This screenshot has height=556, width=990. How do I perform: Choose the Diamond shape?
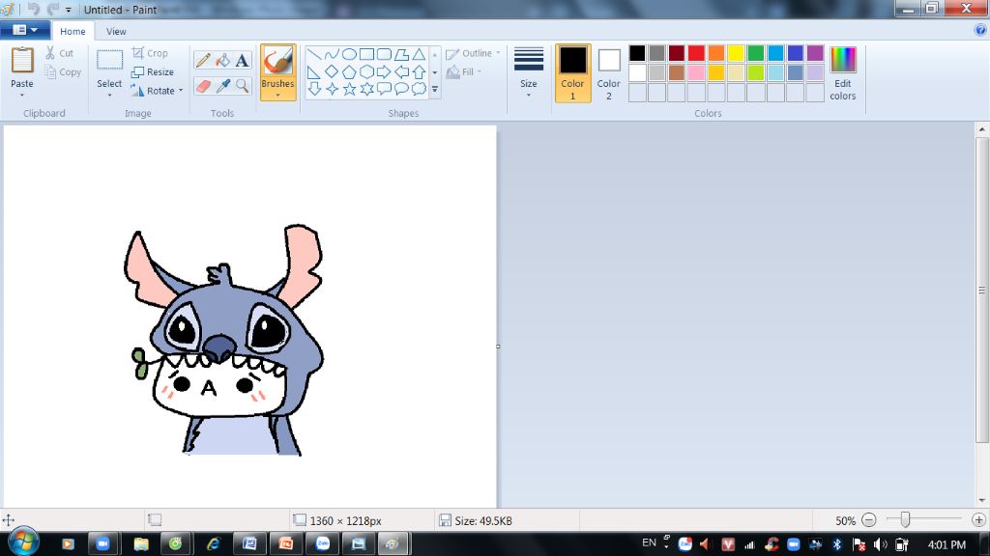332,71
